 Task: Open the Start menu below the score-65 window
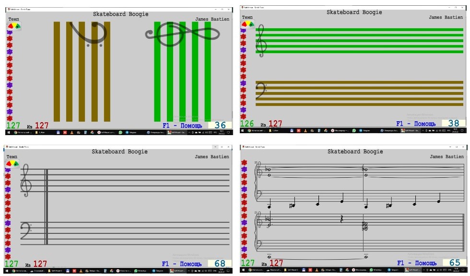pos(243,270)
